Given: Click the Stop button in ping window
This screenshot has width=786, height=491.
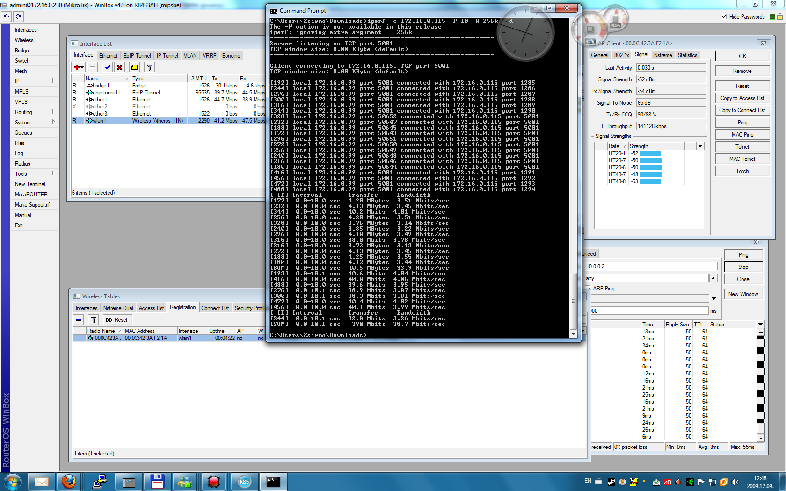Looking at the screenshot, I should [743, 267].
